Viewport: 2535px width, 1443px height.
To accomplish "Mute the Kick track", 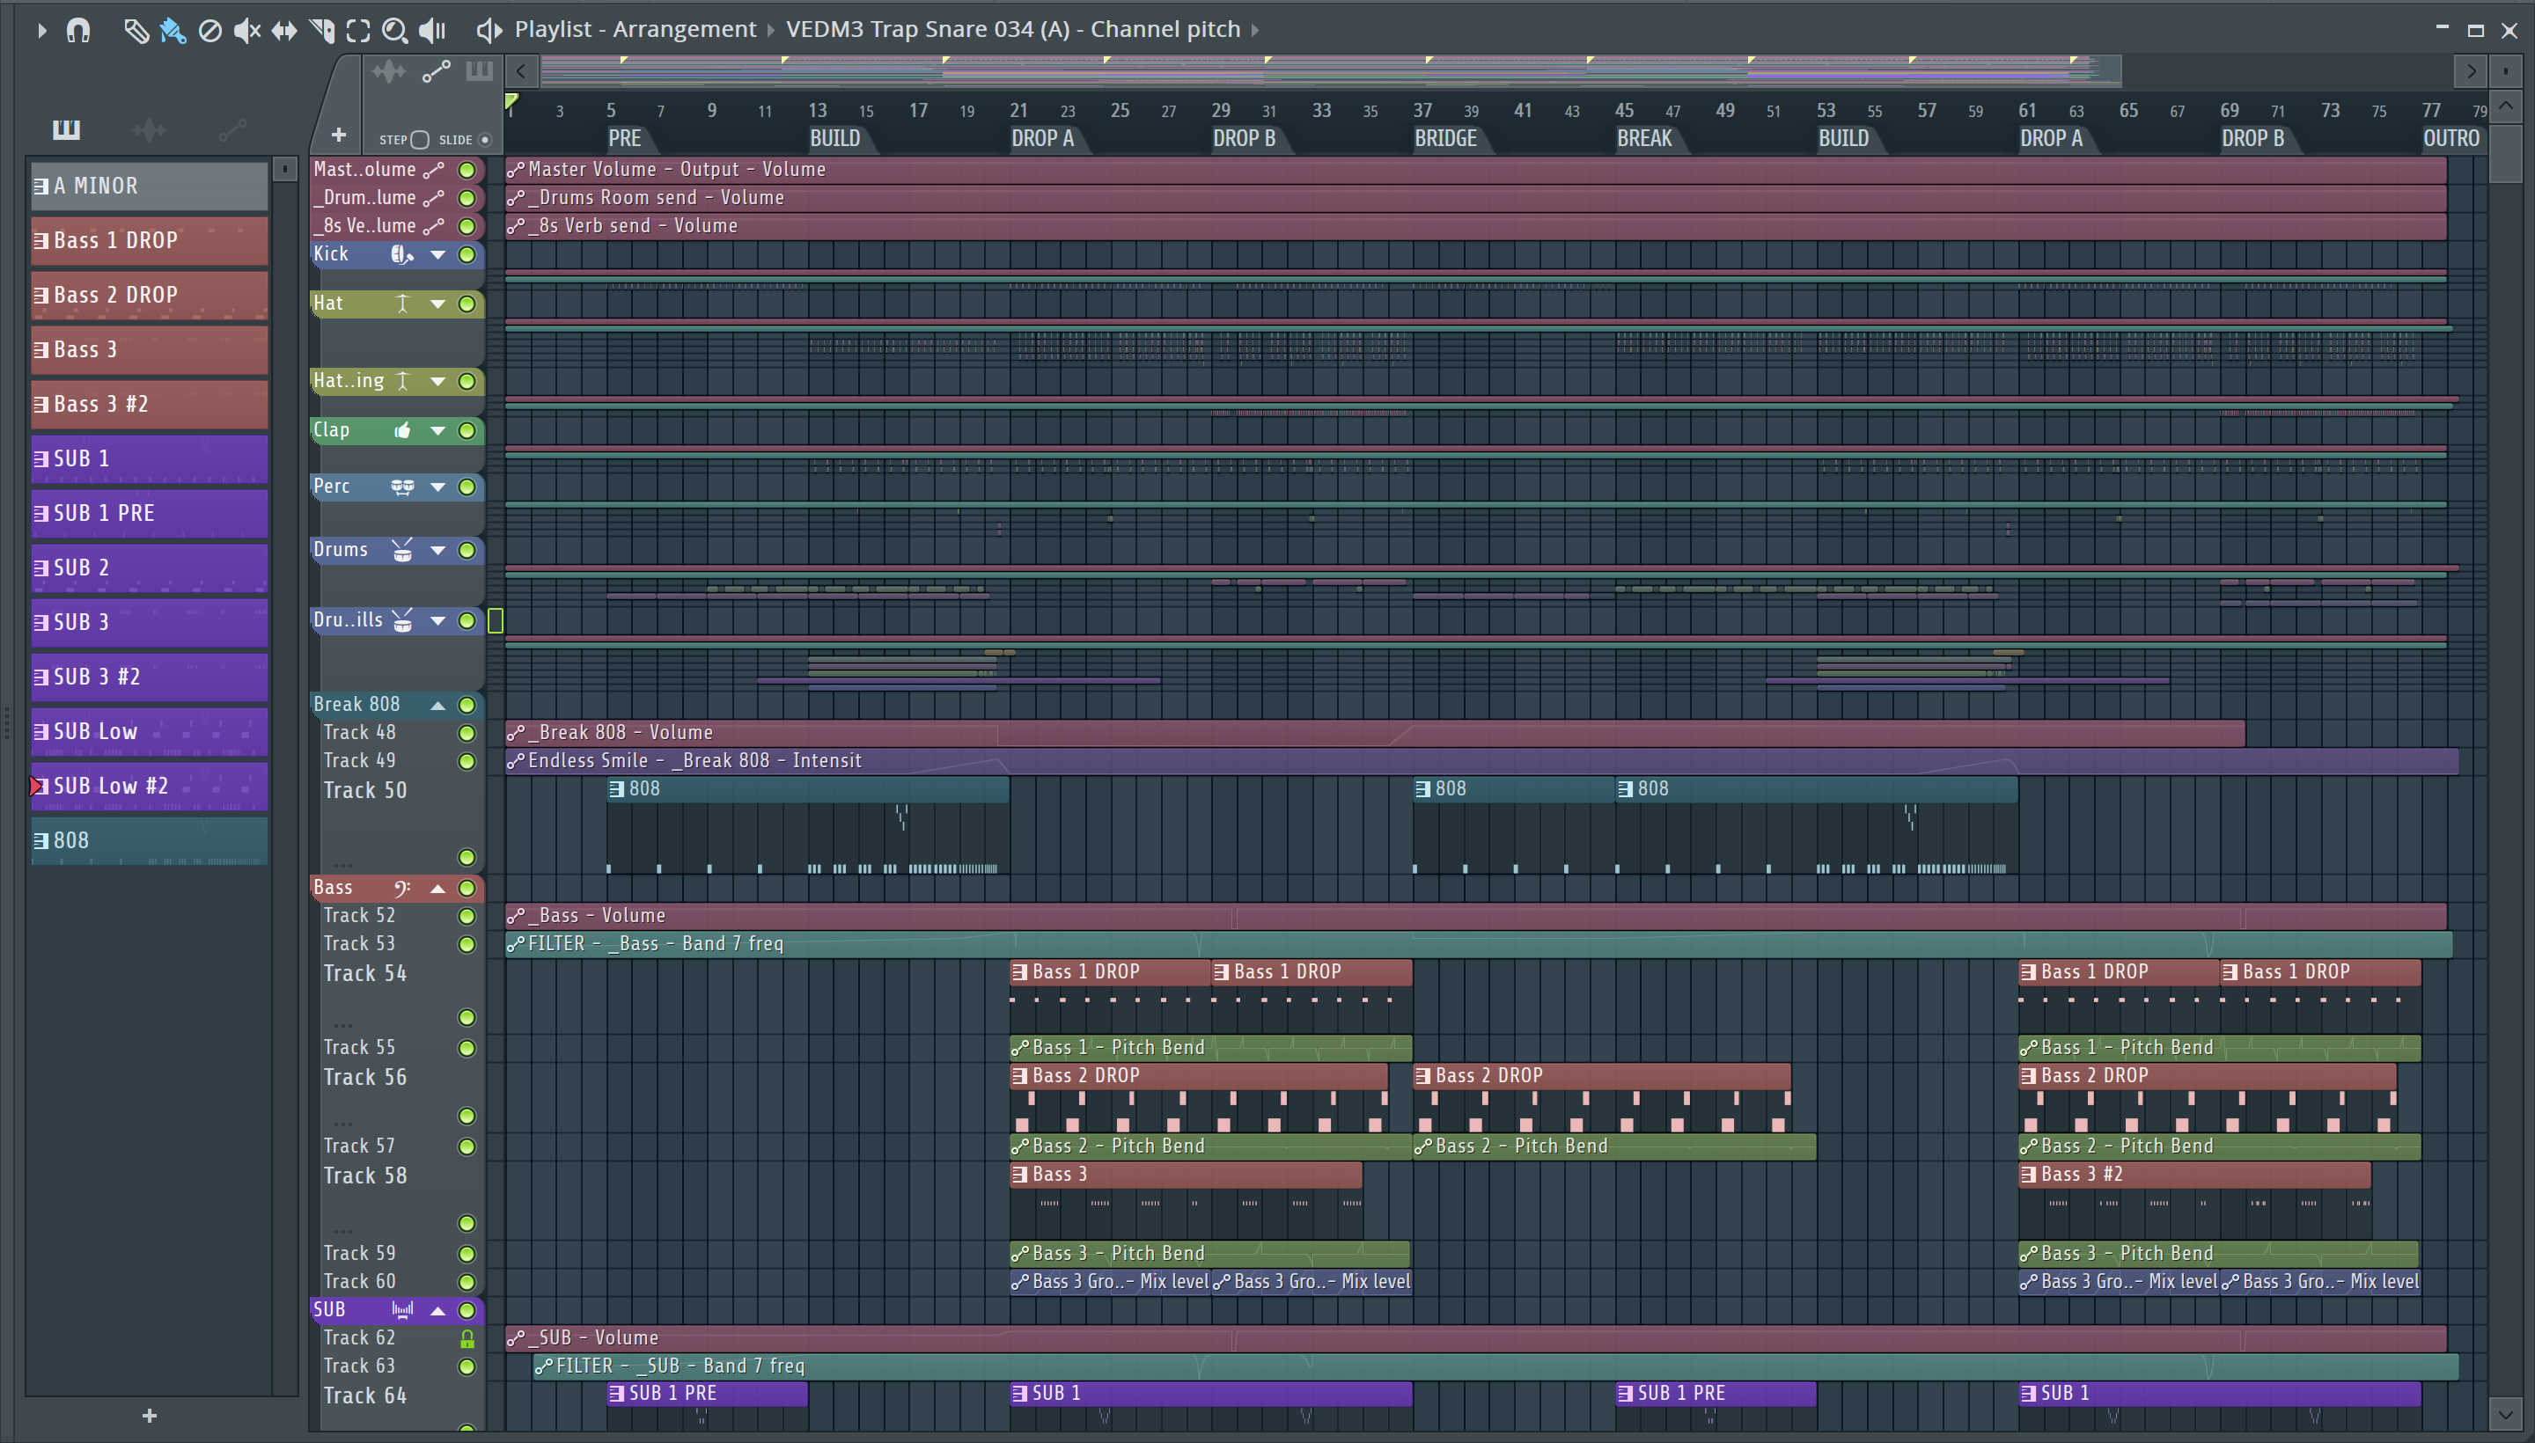I will click(x=467, y=254).
